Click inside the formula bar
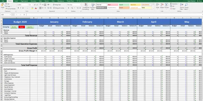Image resolution: width=203 pixels, height=101 pixels. pos(114,15)
